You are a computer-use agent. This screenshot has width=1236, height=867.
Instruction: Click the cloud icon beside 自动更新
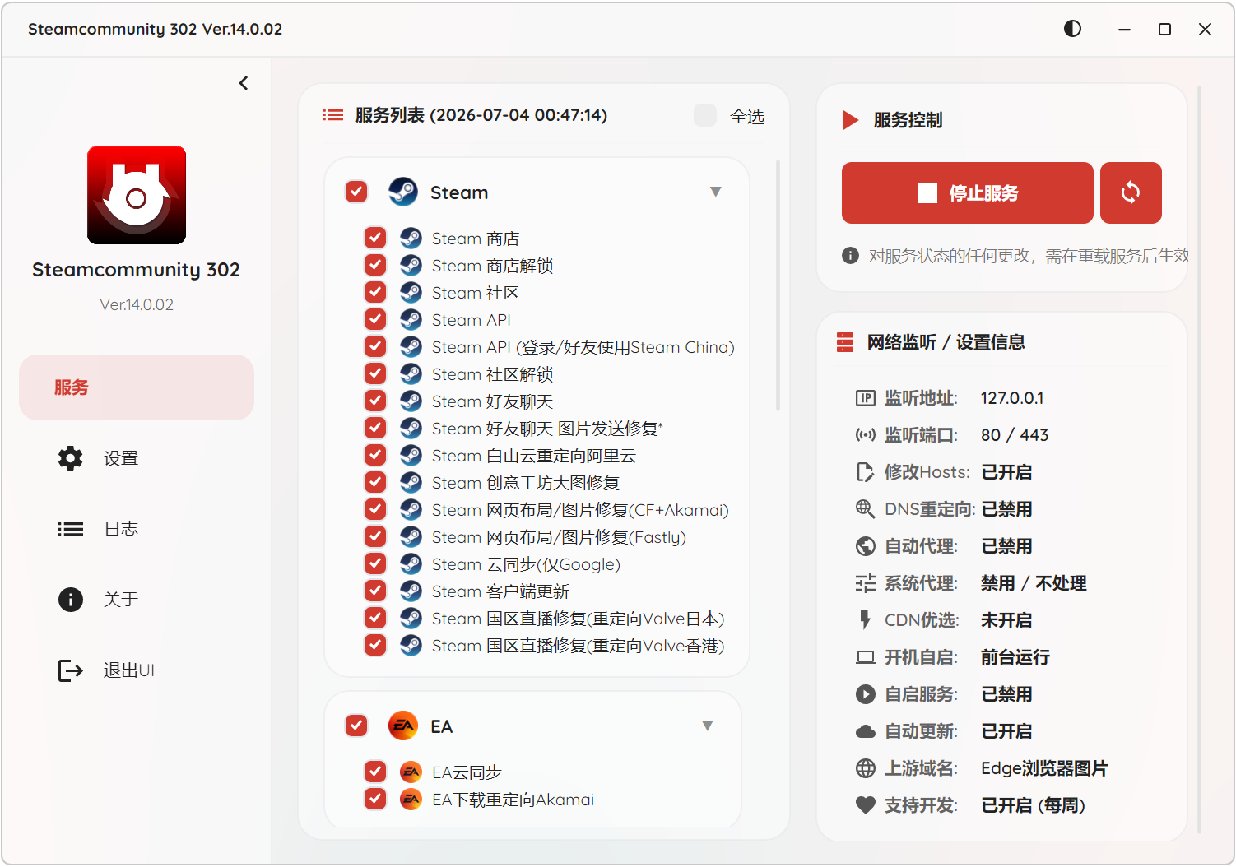(x=866, y=731)
